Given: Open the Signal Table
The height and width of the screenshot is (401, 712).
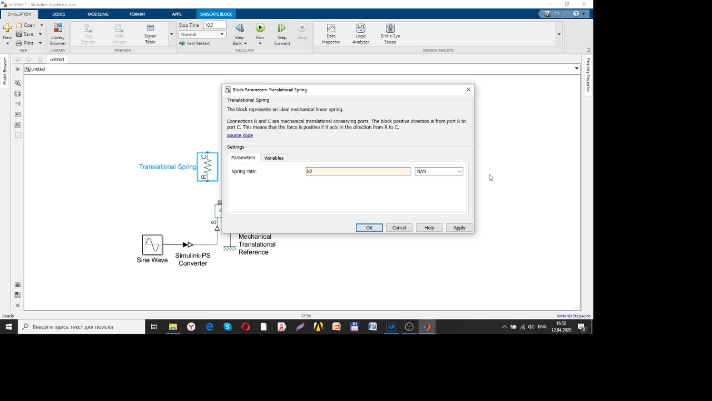Looking at the screenshot, I should [150, 34].
